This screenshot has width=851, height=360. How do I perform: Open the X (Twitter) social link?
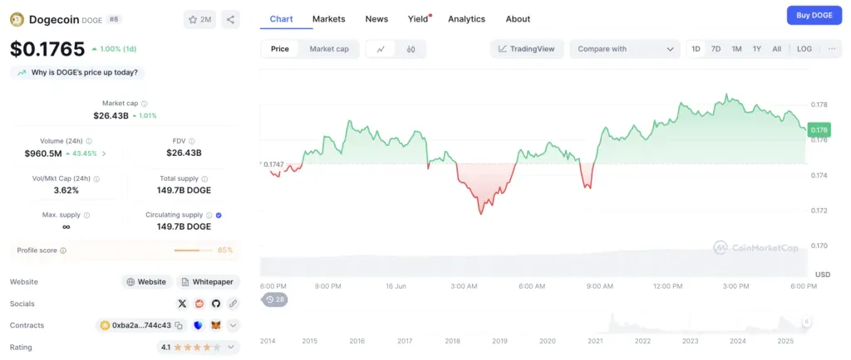(183, 304)
